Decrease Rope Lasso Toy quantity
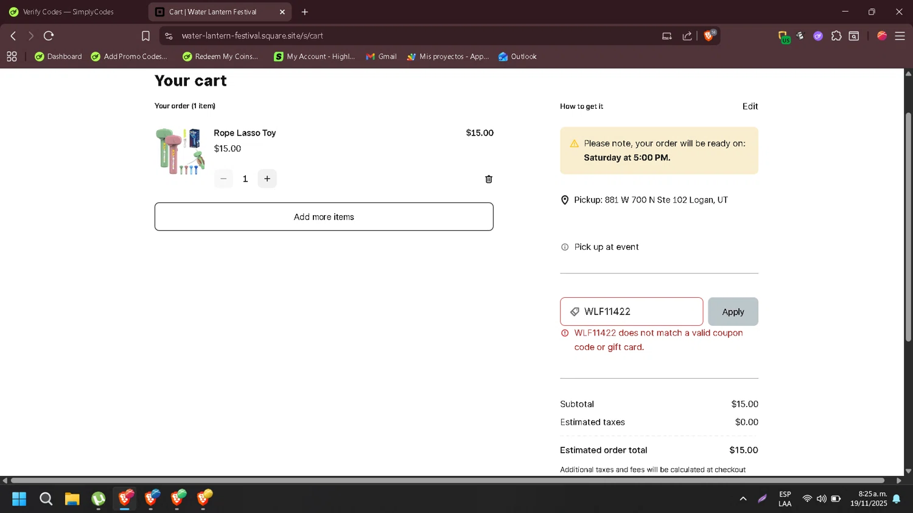 point(223,179)
